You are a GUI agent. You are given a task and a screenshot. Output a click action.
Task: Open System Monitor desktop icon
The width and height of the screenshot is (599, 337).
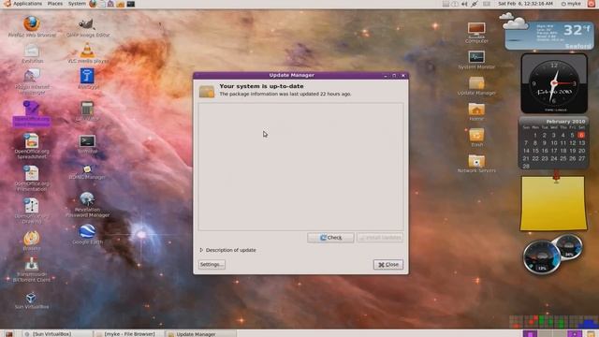pyautogui.click(x=476, y=57)
